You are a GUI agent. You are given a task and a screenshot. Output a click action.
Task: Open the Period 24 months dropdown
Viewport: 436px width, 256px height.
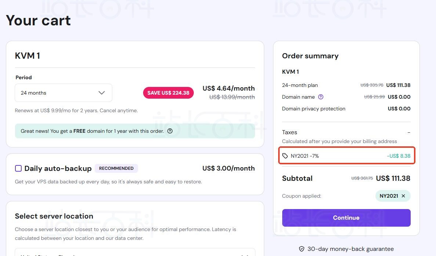[63, 93]
